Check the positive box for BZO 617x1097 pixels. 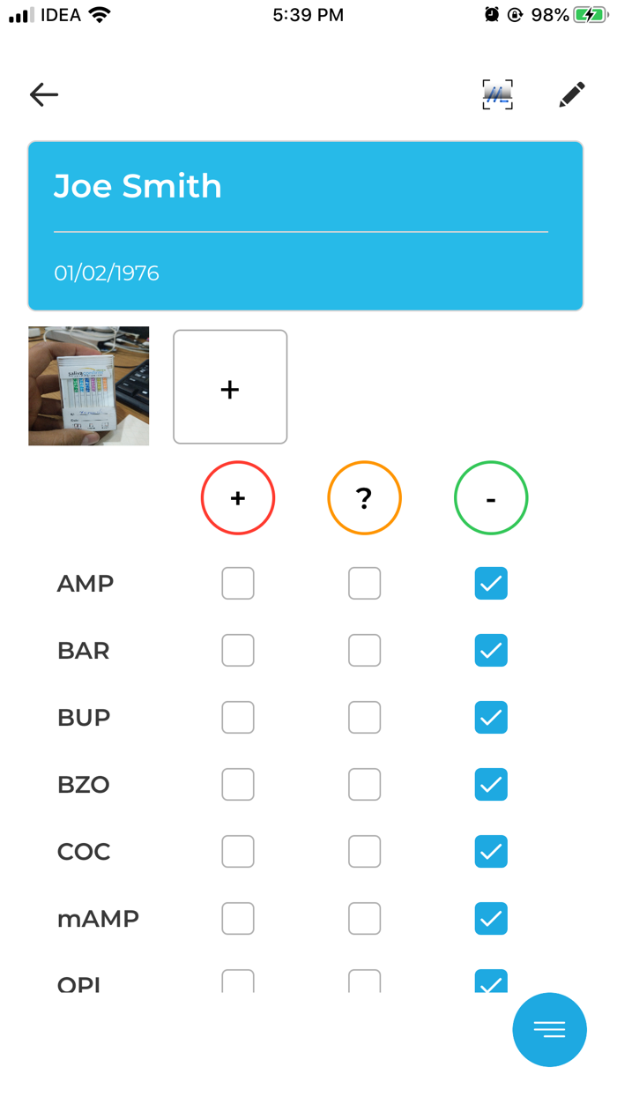point(237,784)
